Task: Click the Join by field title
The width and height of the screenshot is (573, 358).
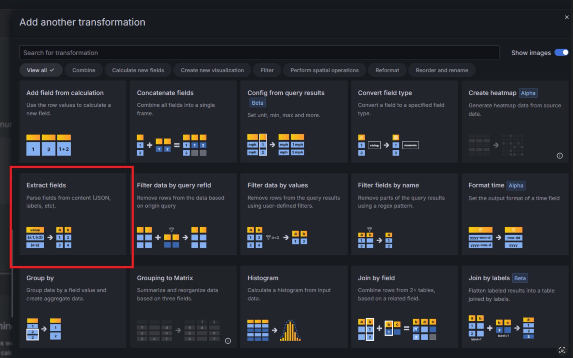Action: 376,278
